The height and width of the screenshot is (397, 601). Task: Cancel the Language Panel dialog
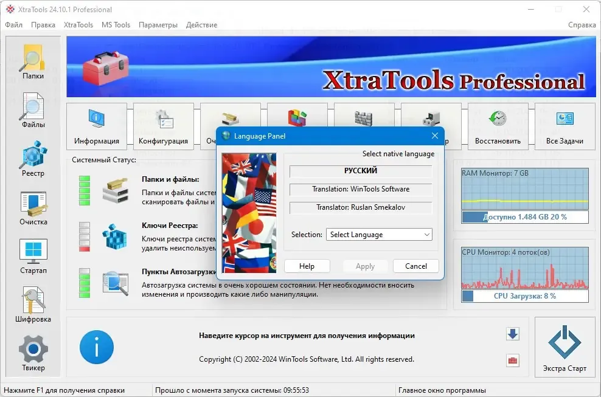[x=416, y=266]
